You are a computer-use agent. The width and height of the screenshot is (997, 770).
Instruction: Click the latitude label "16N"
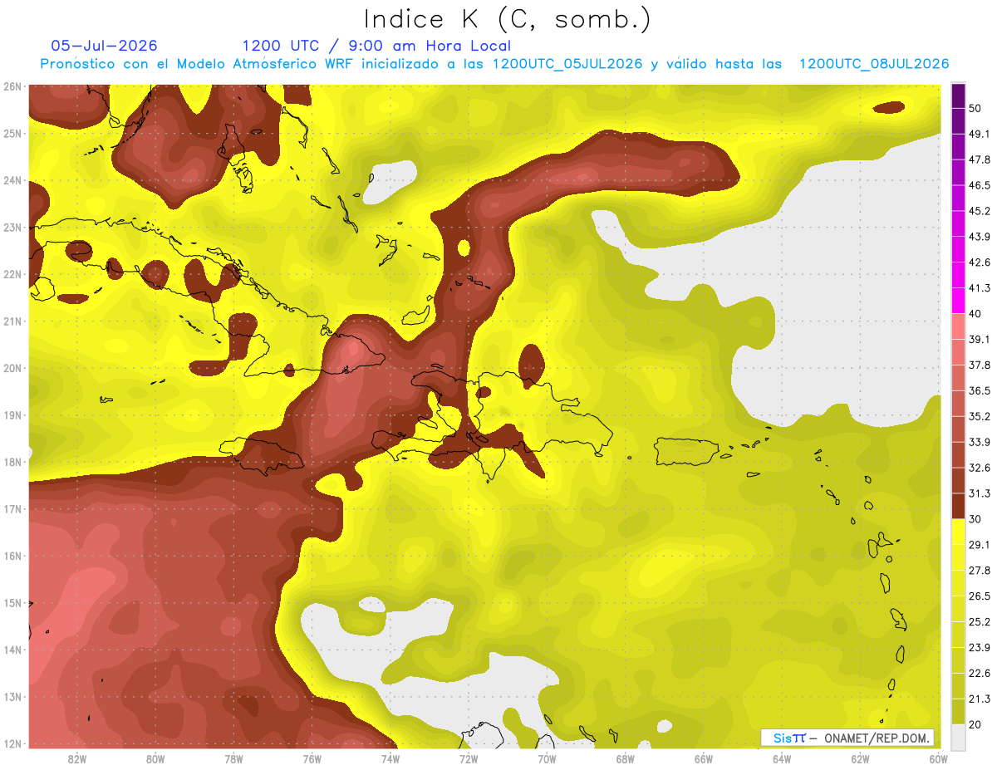coord(12,556)
